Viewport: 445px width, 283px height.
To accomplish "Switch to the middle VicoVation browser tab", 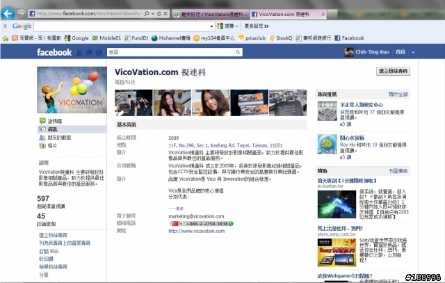I will pos(211,14).
